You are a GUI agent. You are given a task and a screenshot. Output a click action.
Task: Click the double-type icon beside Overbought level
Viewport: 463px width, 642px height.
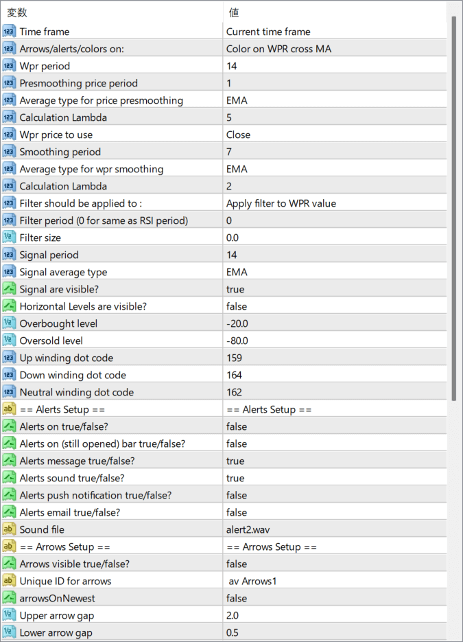(9, 323)
